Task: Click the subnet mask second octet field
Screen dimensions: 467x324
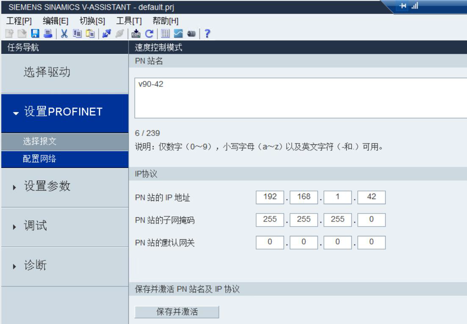Action: (x=304, y=220)
